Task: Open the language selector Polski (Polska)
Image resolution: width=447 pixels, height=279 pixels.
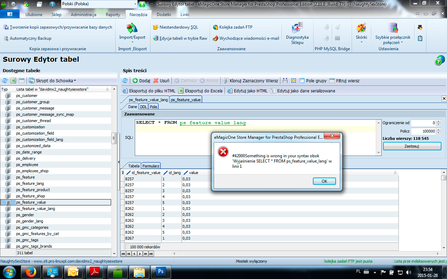Action: pyautogui.click(x=99, y=4)
